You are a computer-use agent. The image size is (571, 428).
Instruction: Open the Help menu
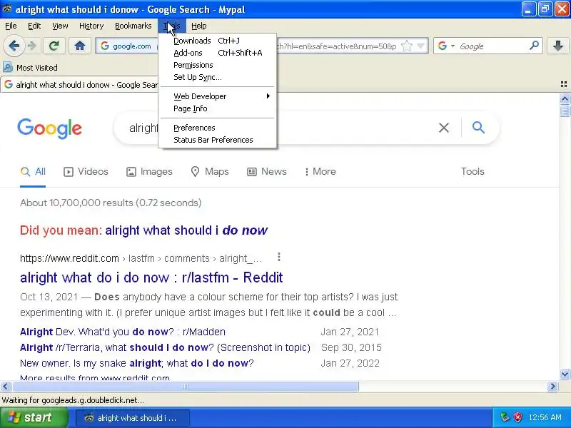coord(199,26)
